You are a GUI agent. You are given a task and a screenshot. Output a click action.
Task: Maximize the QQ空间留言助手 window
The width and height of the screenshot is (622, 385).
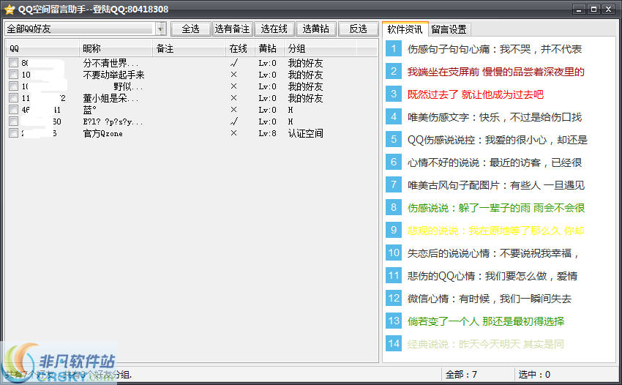coord(593,9)
